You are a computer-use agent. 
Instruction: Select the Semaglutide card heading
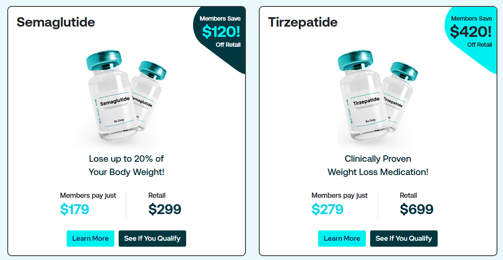56,22
